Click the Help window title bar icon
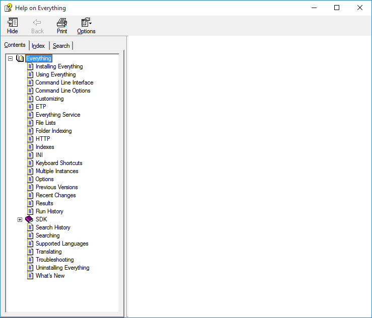This screenshot has width=372, height=318. click(8, 8)
